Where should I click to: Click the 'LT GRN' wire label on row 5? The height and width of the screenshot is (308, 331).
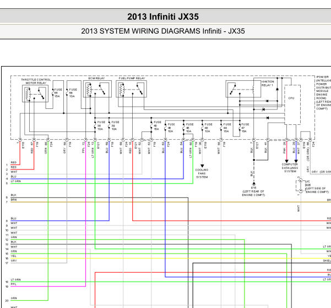[x=16, y=181]
